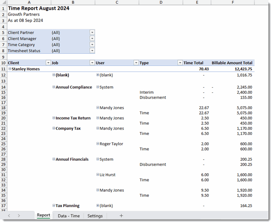Select all cells using corner triangle
273x224 pixels.
coord(3,2)
